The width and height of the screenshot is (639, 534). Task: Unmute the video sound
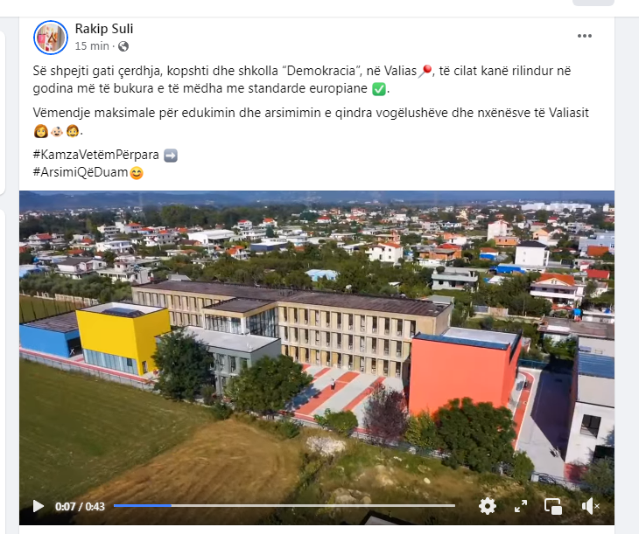tap(590, 506)
